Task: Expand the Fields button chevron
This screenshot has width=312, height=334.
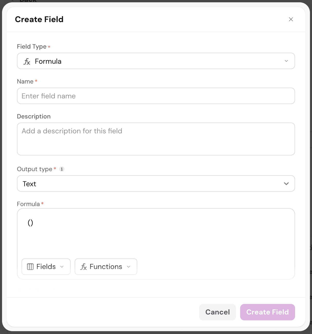Action: pos(62,267)
